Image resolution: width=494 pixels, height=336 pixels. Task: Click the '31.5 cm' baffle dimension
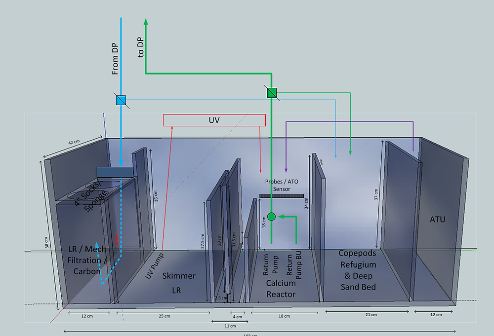[234, 239]
